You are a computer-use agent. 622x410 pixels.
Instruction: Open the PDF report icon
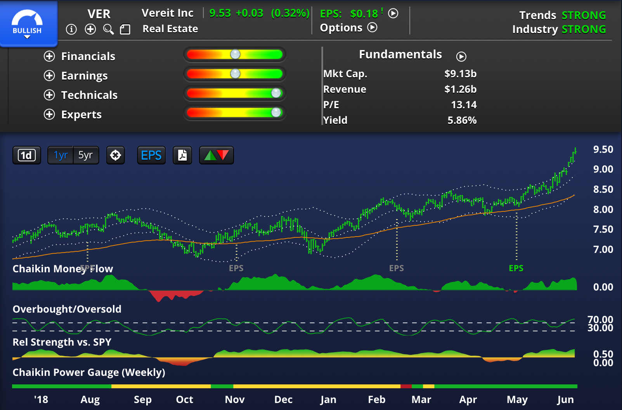tap(182, 156)
